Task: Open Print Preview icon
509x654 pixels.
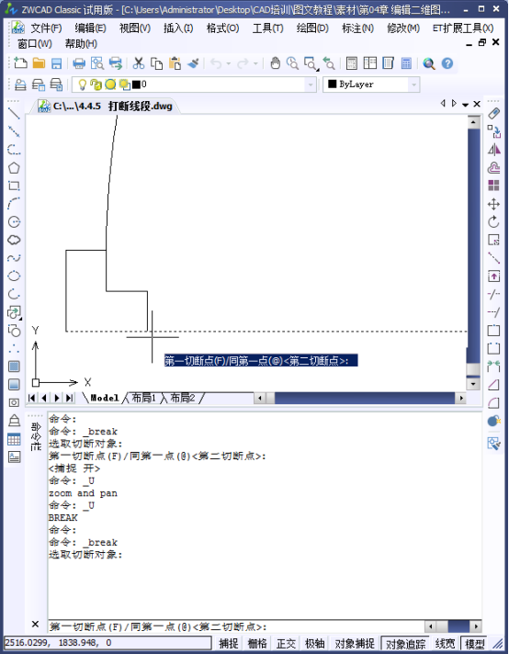Action: [x=97, y=63]
